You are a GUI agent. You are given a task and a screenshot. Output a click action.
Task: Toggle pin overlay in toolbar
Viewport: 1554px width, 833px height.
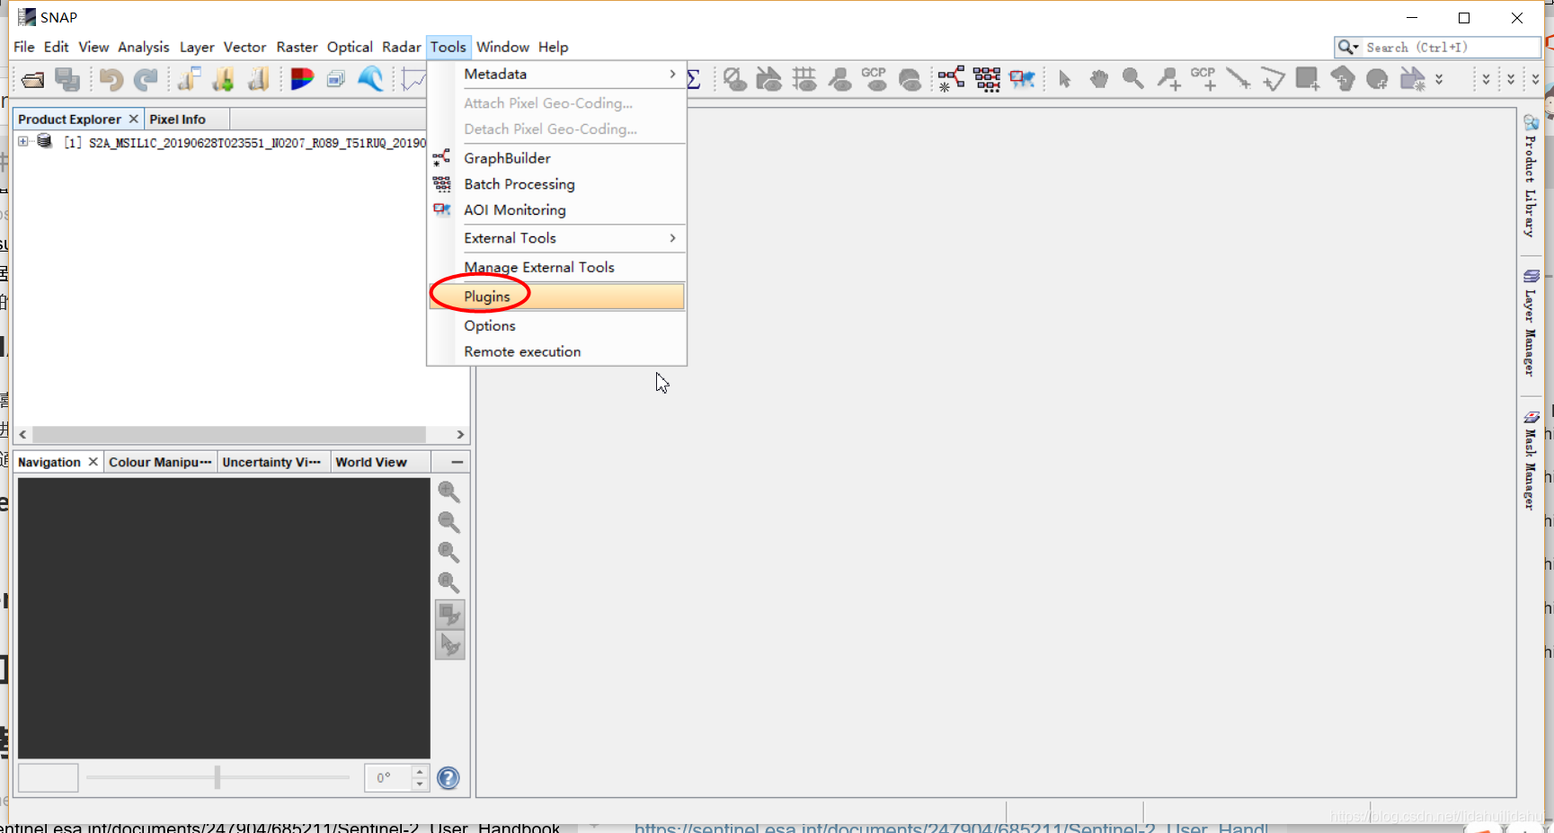(839, 79)
